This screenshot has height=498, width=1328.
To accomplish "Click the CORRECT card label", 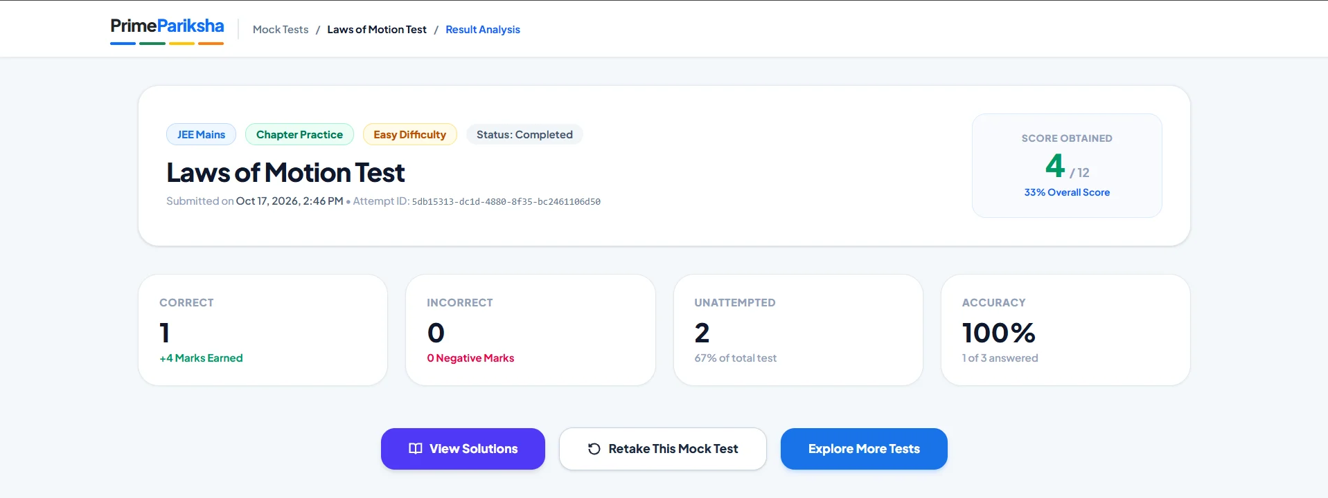I will click(186, 303).
